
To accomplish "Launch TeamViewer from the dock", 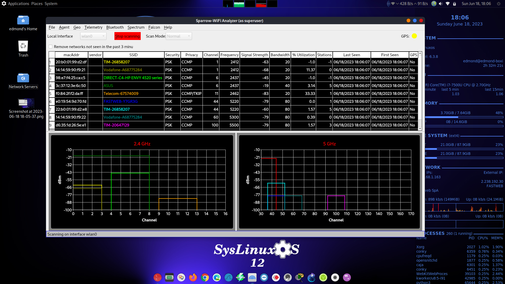I will point(264,277).
